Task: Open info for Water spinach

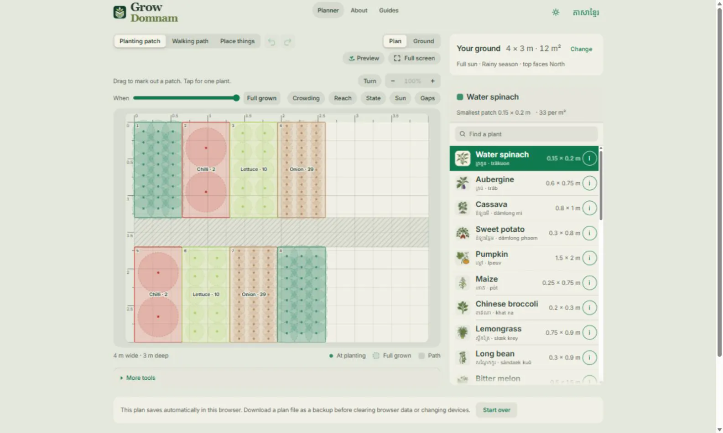Action: coord(589,158)
